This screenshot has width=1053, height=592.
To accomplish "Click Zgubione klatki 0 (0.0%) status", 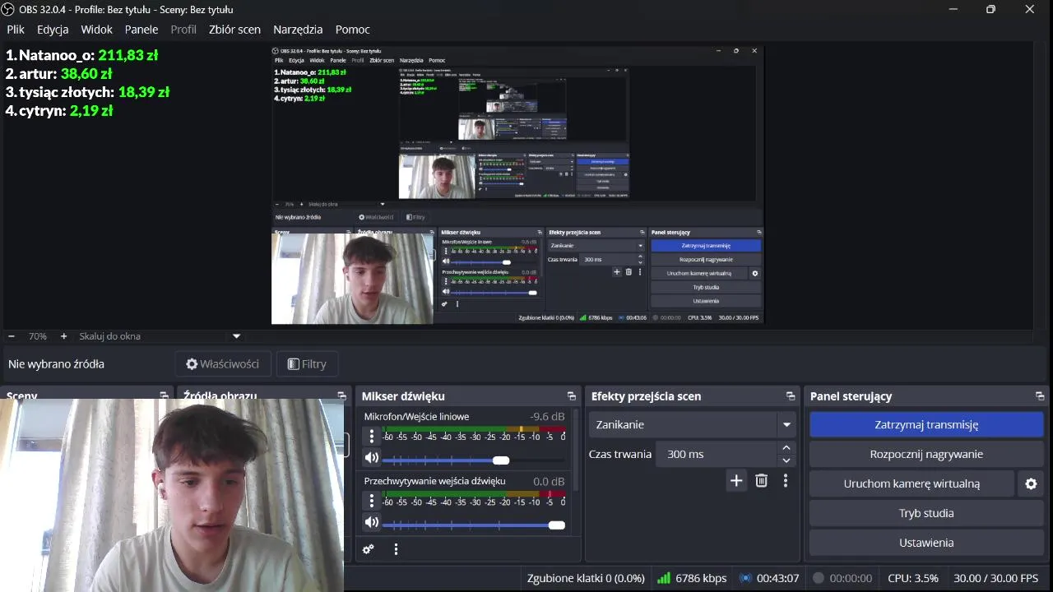I will point(586,578).
